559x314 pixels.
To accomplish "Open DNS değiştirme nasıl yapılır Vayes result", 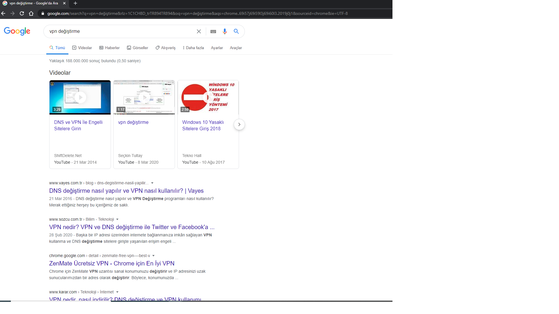I will (126, 191).
